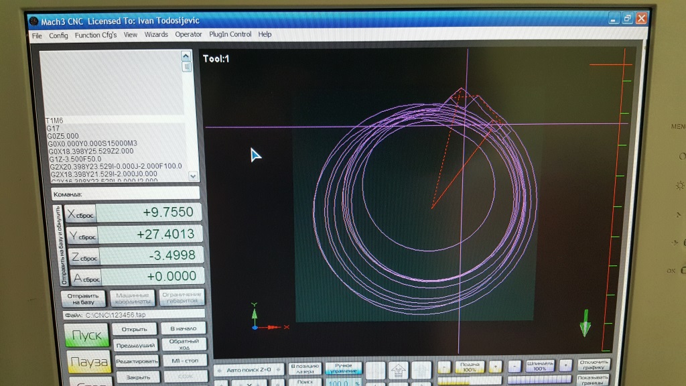Start the program with Пуск
This screenshot has height=386, width=686.
point(86,335)
